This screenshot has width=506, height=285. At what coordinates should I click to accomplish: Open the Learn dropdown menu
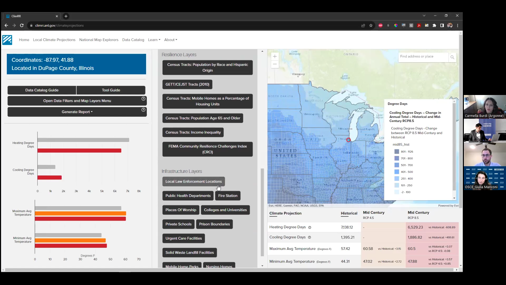(x=154, y=40)
